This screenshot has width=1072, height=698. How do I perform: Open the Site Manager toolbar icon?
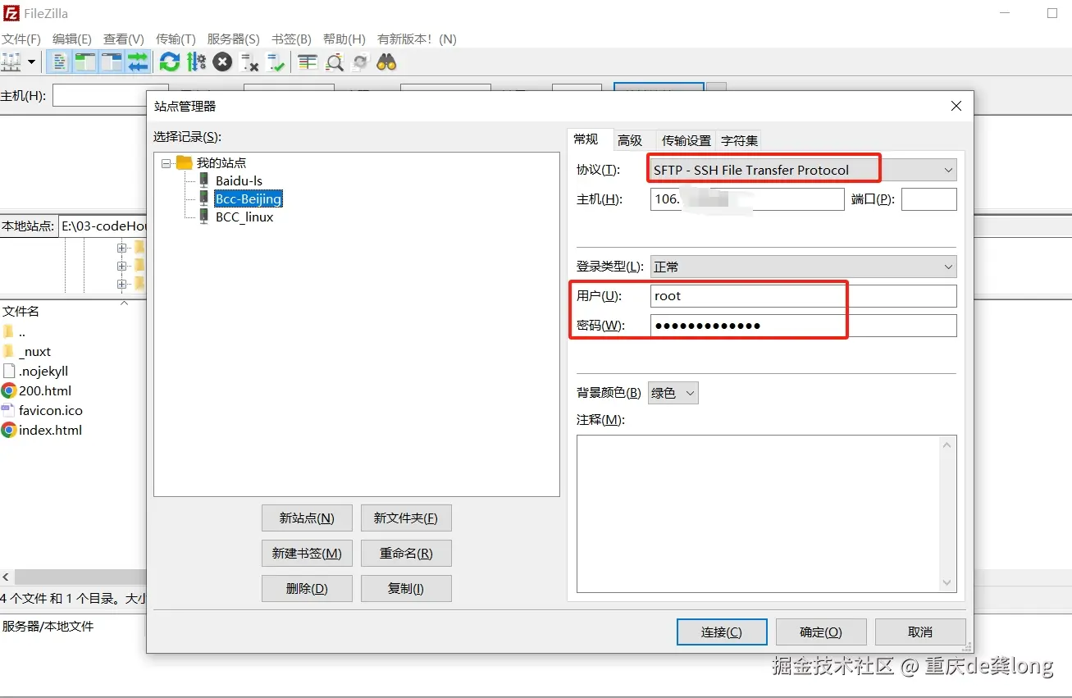15,62
